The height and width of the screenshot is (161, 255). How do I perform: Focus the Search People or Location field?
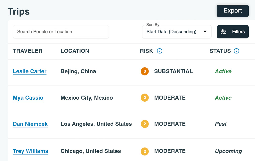[x=61, y=32]
